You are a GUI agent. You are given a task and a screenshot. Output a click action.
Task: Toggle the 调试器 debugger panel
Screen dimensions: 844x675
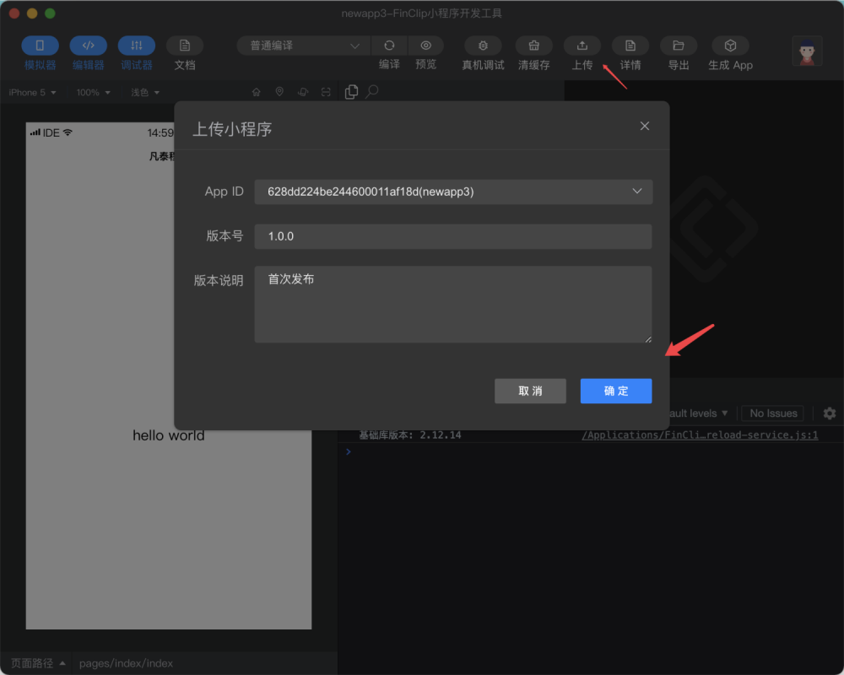tap(137, 46)
